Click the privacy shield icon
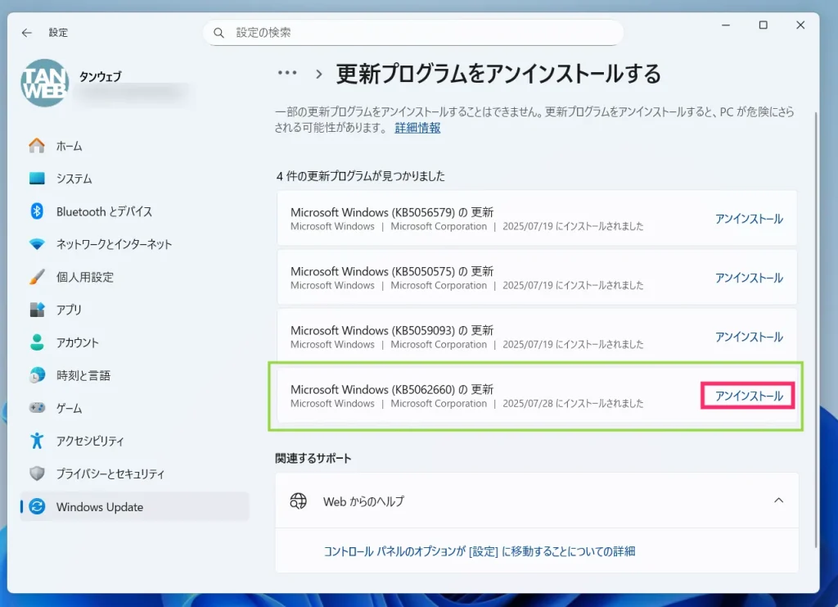 [37, 473]
